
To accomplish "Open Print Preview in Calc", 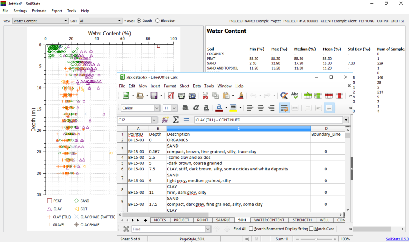I will (192, 96).
